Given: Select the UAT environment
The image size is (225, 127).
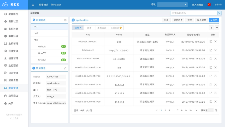Looking at the screenshot, I should coord(49,33).
